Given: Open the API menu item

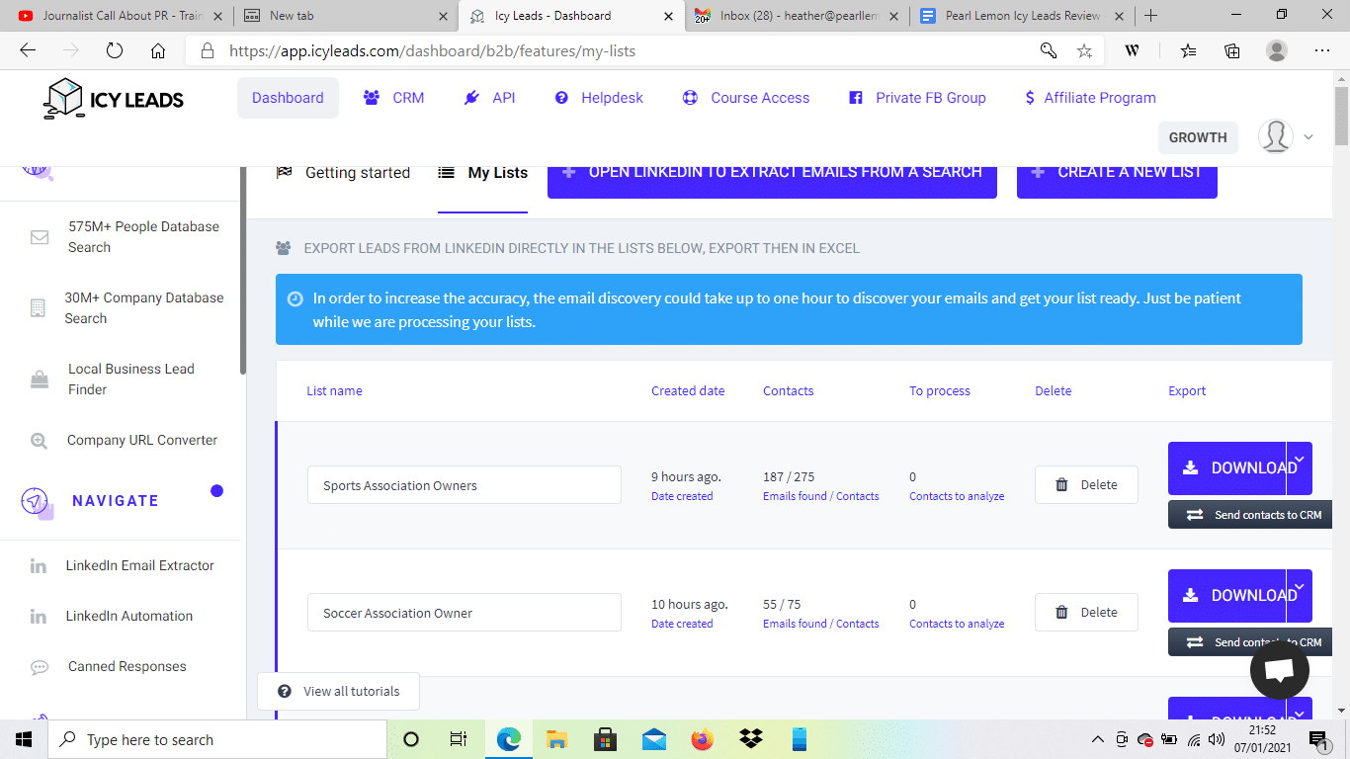Looking at the screenshot, I should click(x=490, y=98).
